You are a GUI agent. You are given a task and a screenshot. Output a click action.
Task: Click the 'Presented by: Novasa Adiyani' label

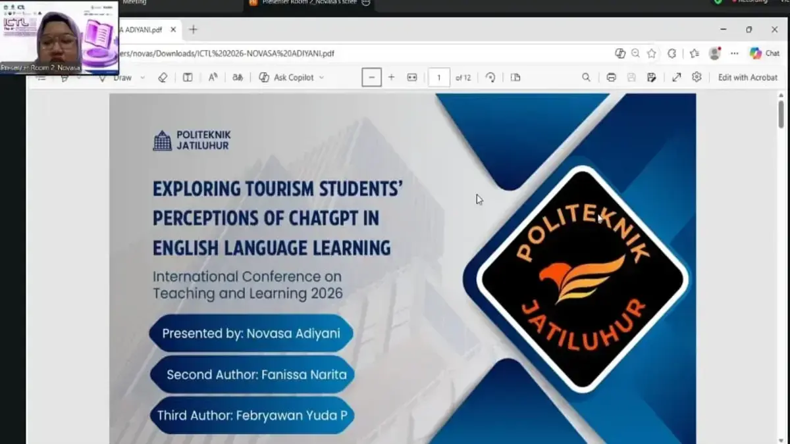251,333
